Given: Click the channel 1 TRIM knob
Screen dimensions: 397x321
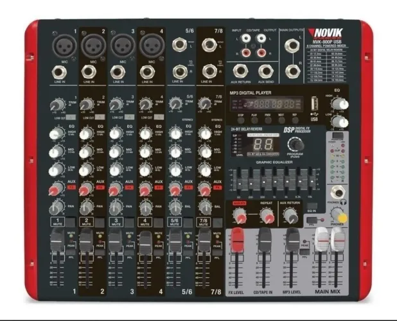Looking at the screenshot, I should 58,104.
